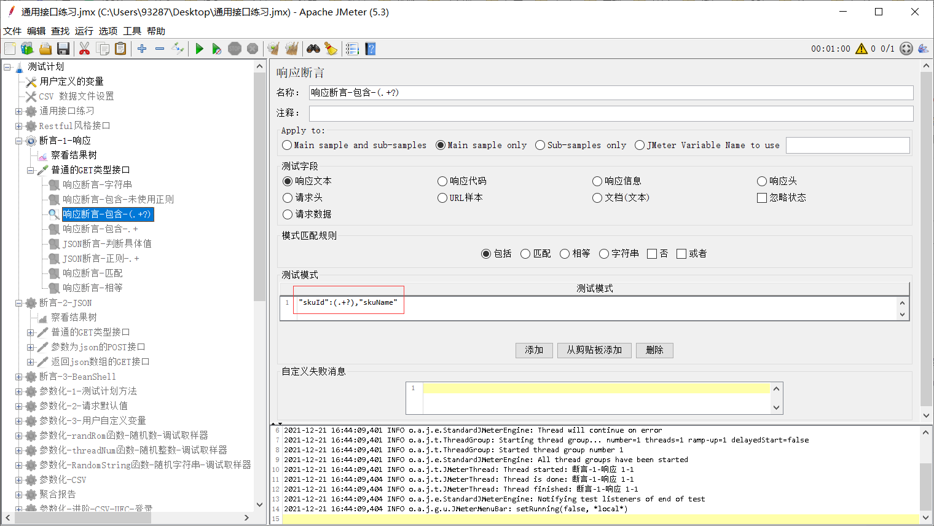Click the feather icon at toolbar right end

pos(923,49)
